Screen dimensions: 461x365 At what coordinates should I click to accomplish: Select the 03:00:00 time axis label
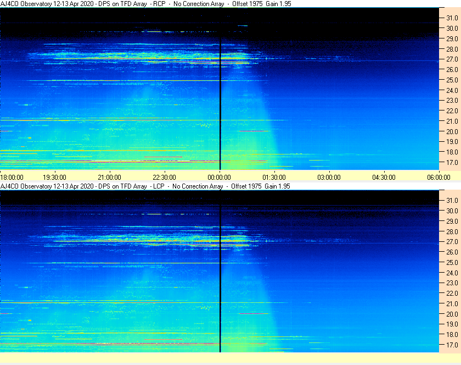coord(329,178)
